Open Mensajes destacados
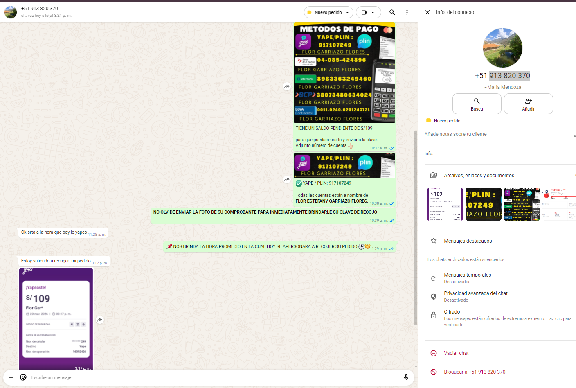The height and width of the screenshot is (388, 576). click(468, 241)
